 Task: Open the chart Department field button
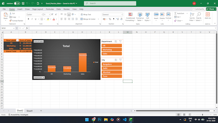click(x=39, y=78)
